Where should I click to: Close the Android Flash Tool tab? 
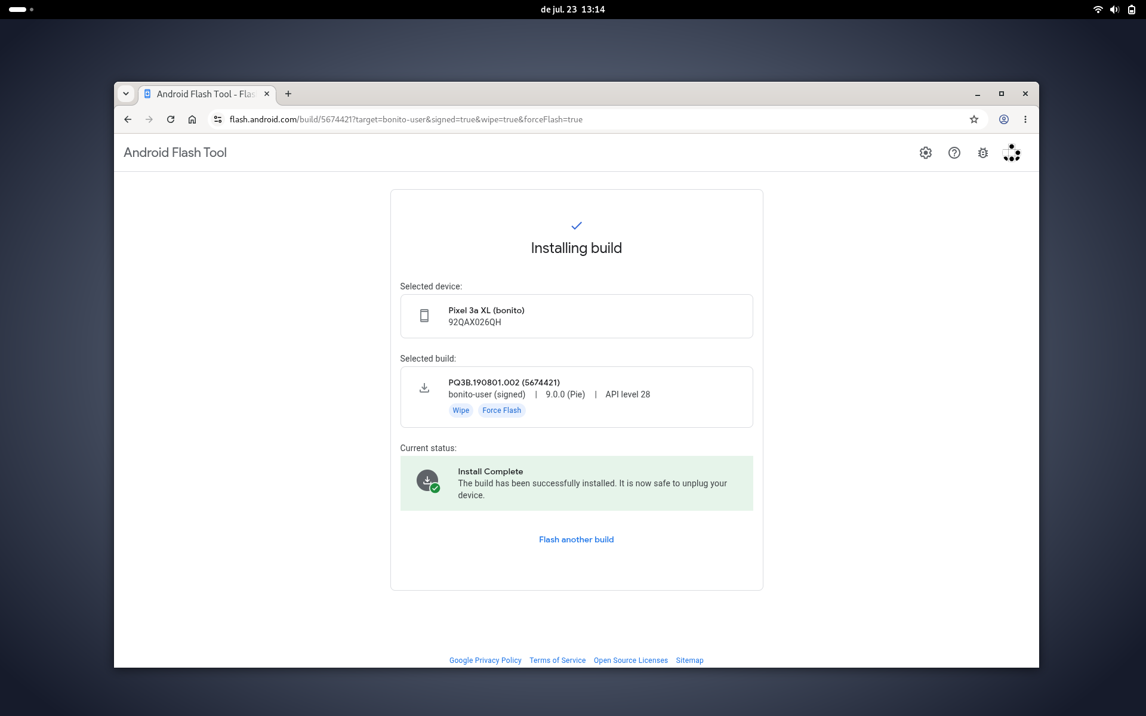click(x=267, y=94)
